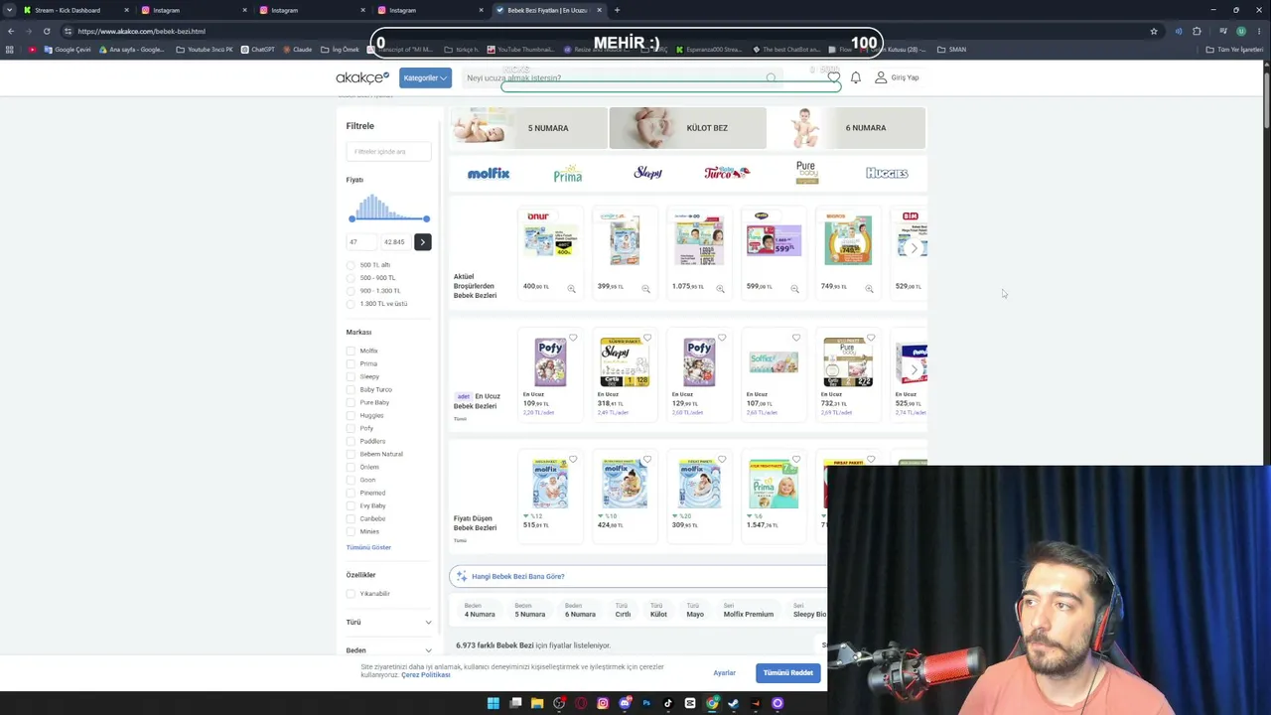Screen dimensions: 1271x715
Task: Favorite the Molfix 515,01 TL product
Action: pyautogui.click(x=573, y=460)
